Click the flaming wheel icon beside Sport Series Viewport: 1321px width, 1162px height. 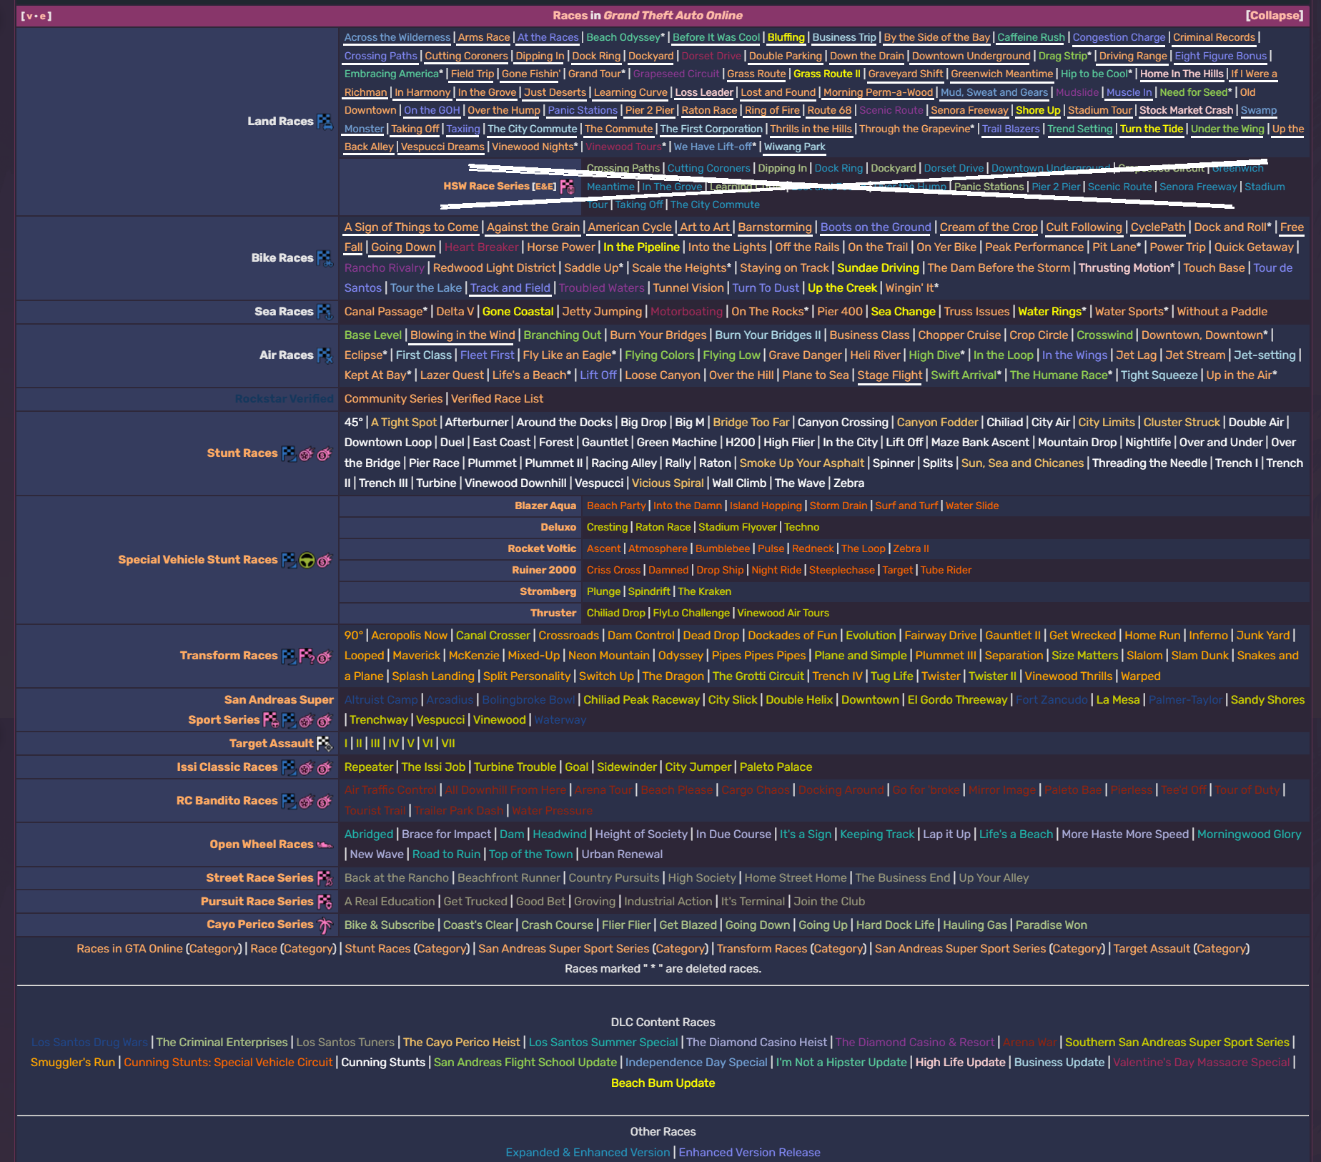tap(307, 720)
